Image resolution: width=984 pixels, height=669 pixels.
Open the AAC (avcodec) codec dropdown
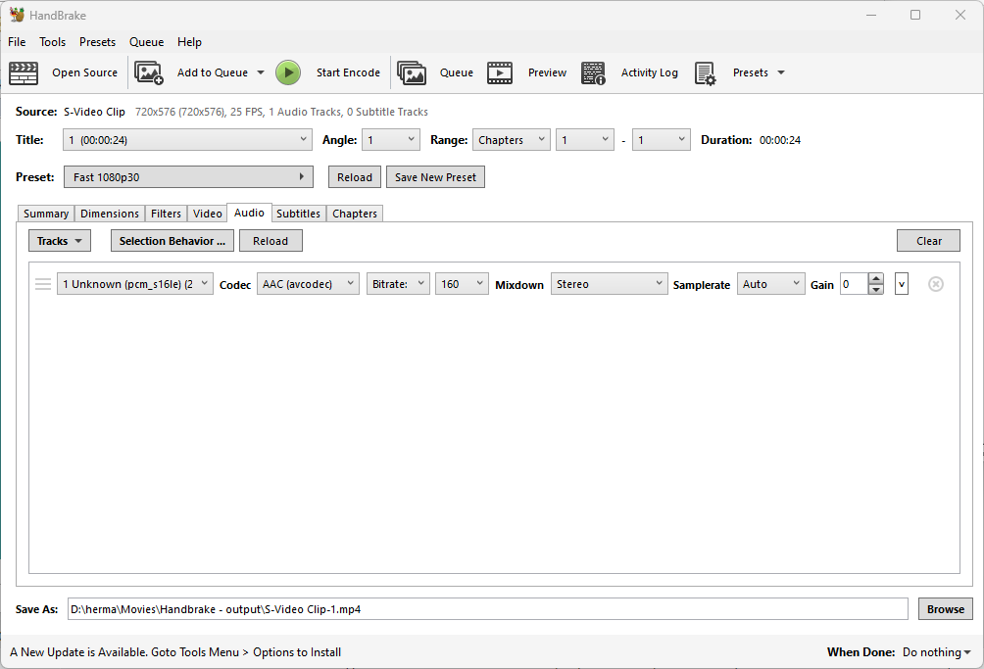308,284
